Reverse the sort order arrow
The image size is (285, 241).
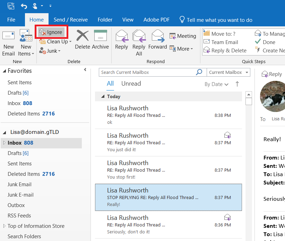pos(237,84)
